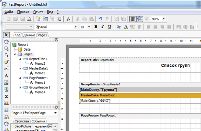Open the Variables fx icon
Viewport: 201px width, 131px height.
point(68,19)
